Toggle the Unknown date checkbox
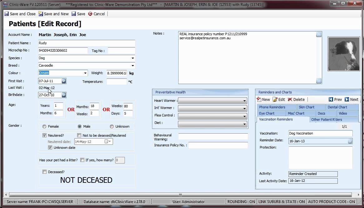Screen dimensions: 364x208 [x=50, y=148]
